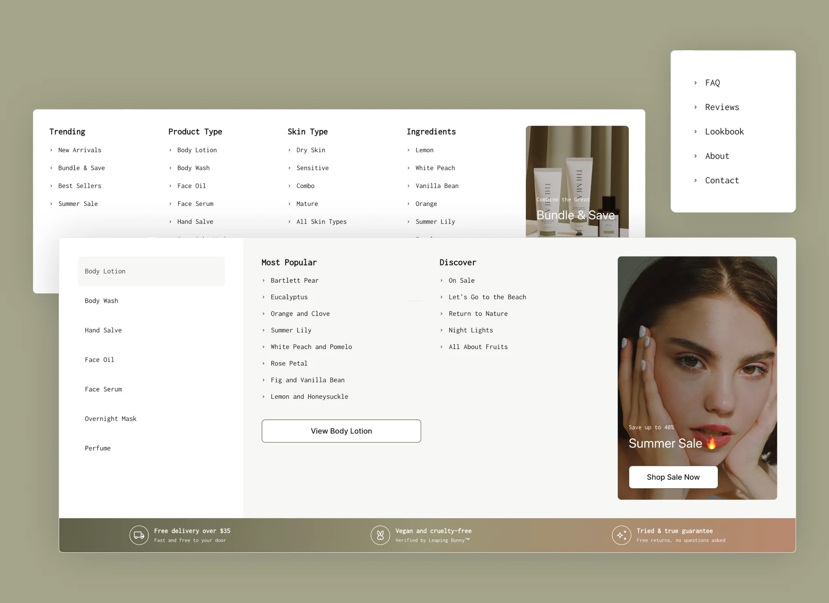The image size is (829, 603).
Task: Click the sparkle guarantee icon
Action: click(x=621, y=535)
